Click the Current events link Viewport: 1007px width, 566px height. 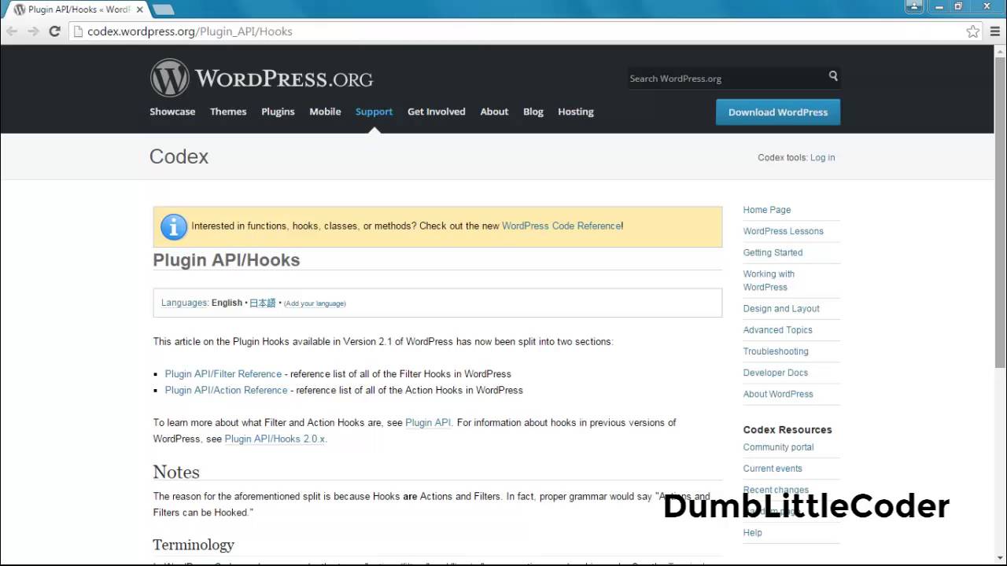coord(773,469)
